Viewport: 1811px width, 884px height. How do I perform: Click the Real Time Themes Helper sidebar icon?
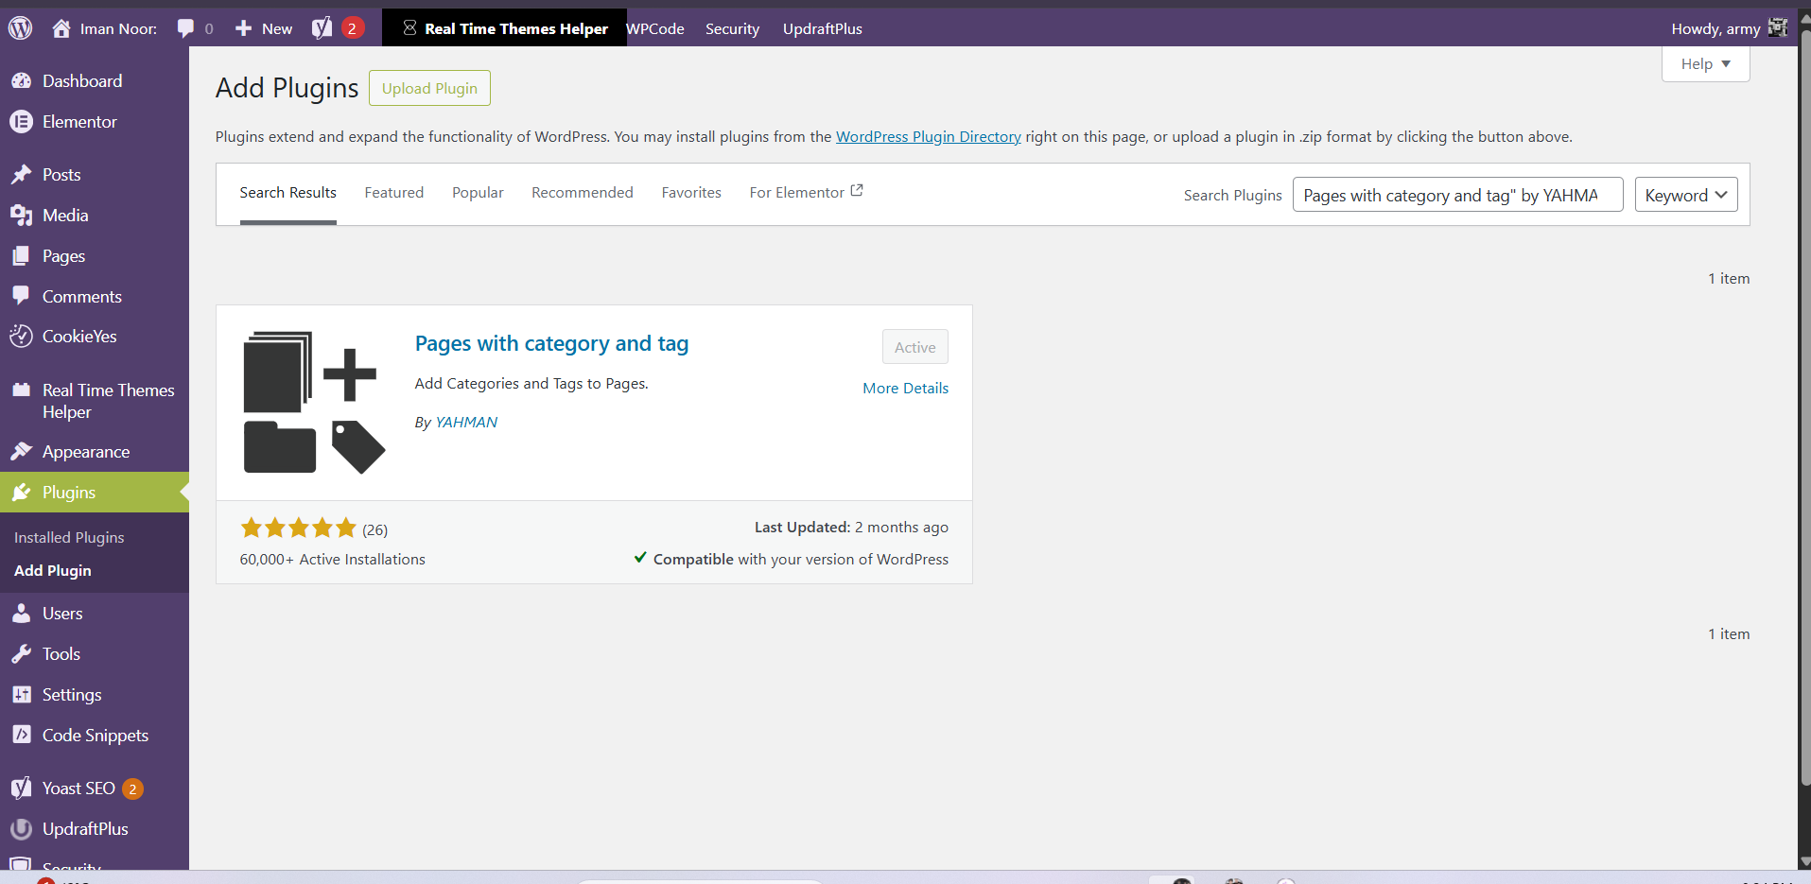tap(21, 390)
